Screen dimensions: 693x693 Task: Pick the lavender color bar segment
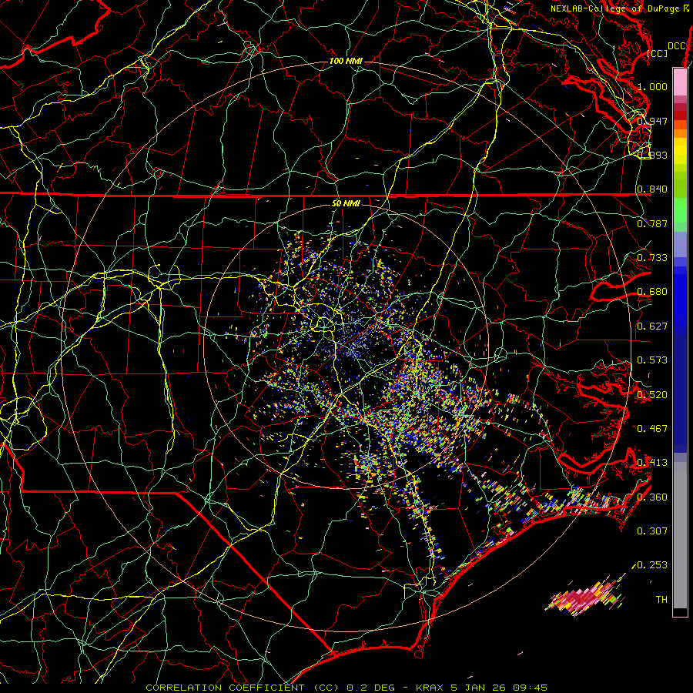tap(680, 245)
